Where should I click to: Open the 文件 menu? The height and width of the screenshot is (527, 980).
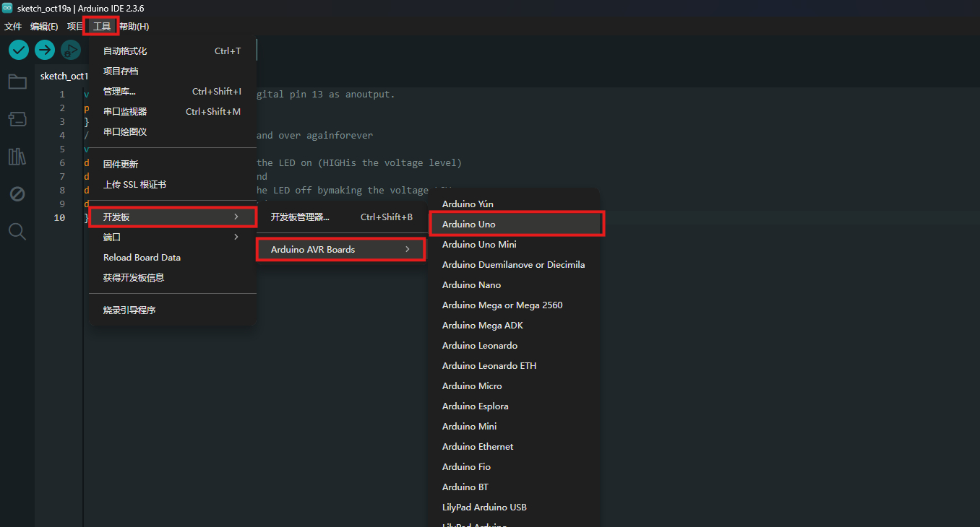pos(13,27)
